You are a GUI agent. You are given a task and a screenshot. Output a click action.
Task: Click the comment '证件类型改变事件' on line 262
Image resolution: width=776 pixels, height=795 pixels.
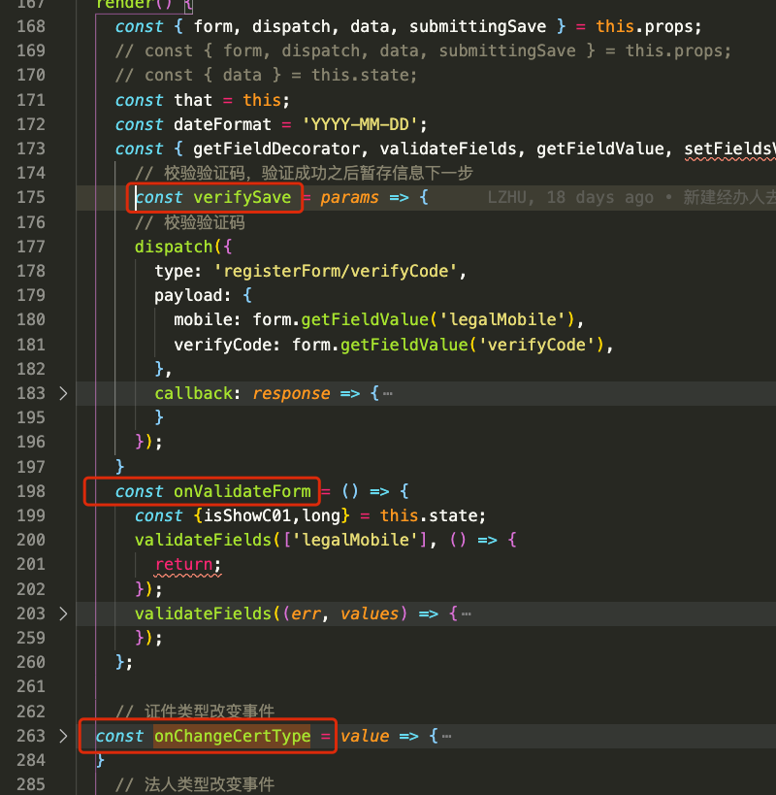210,712
